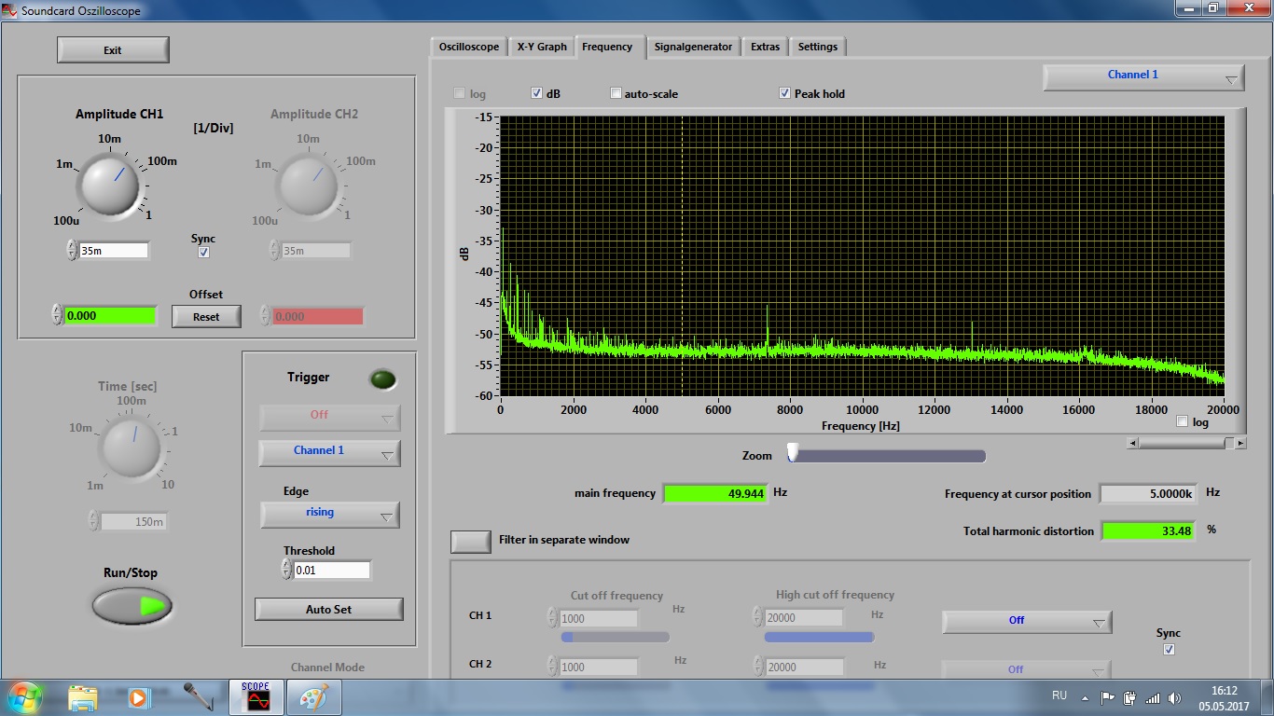Open Windows Explorer from the taskbar

click(82, 697)
